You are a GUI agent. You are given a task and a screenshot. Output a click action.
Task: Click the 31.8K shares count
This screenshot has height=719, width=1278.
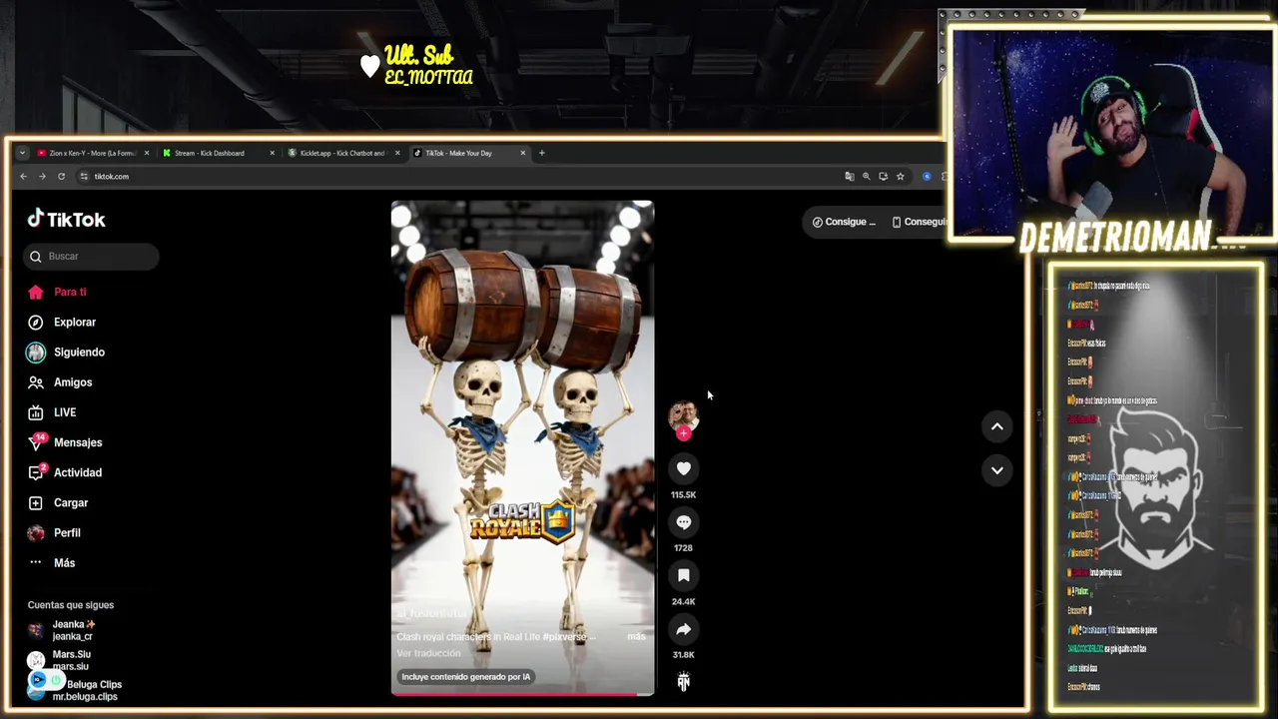click(683, 654)
